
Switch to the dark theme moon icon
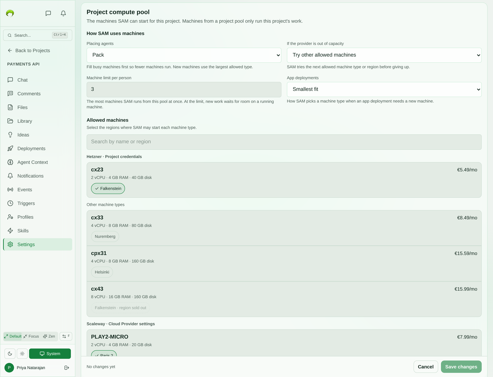click(10, 354)
